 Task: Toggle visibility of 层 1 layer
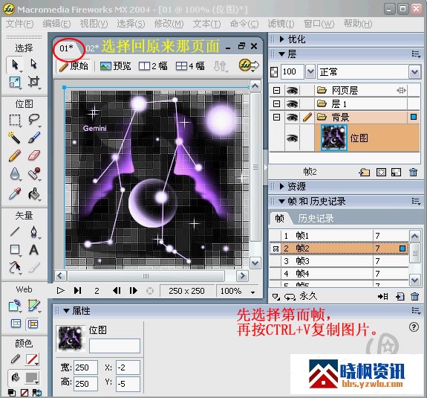pyautogui.click(x=292, y=103)
